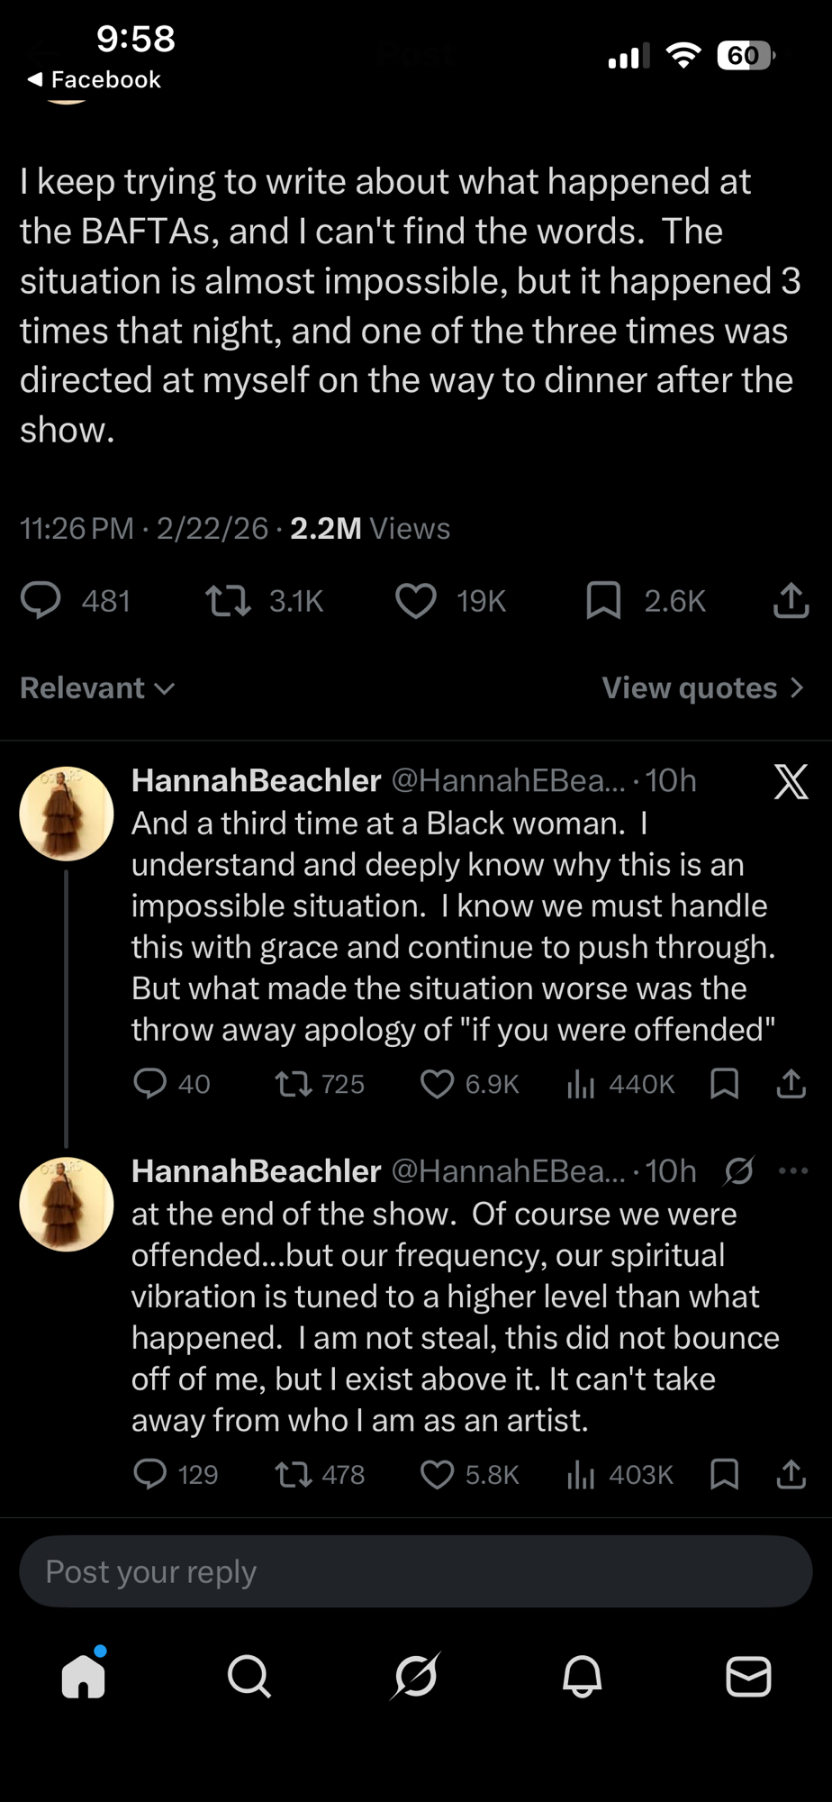Open the more options ellipsis menu
The image size is (832, 1802).
tap(792, 1171)
